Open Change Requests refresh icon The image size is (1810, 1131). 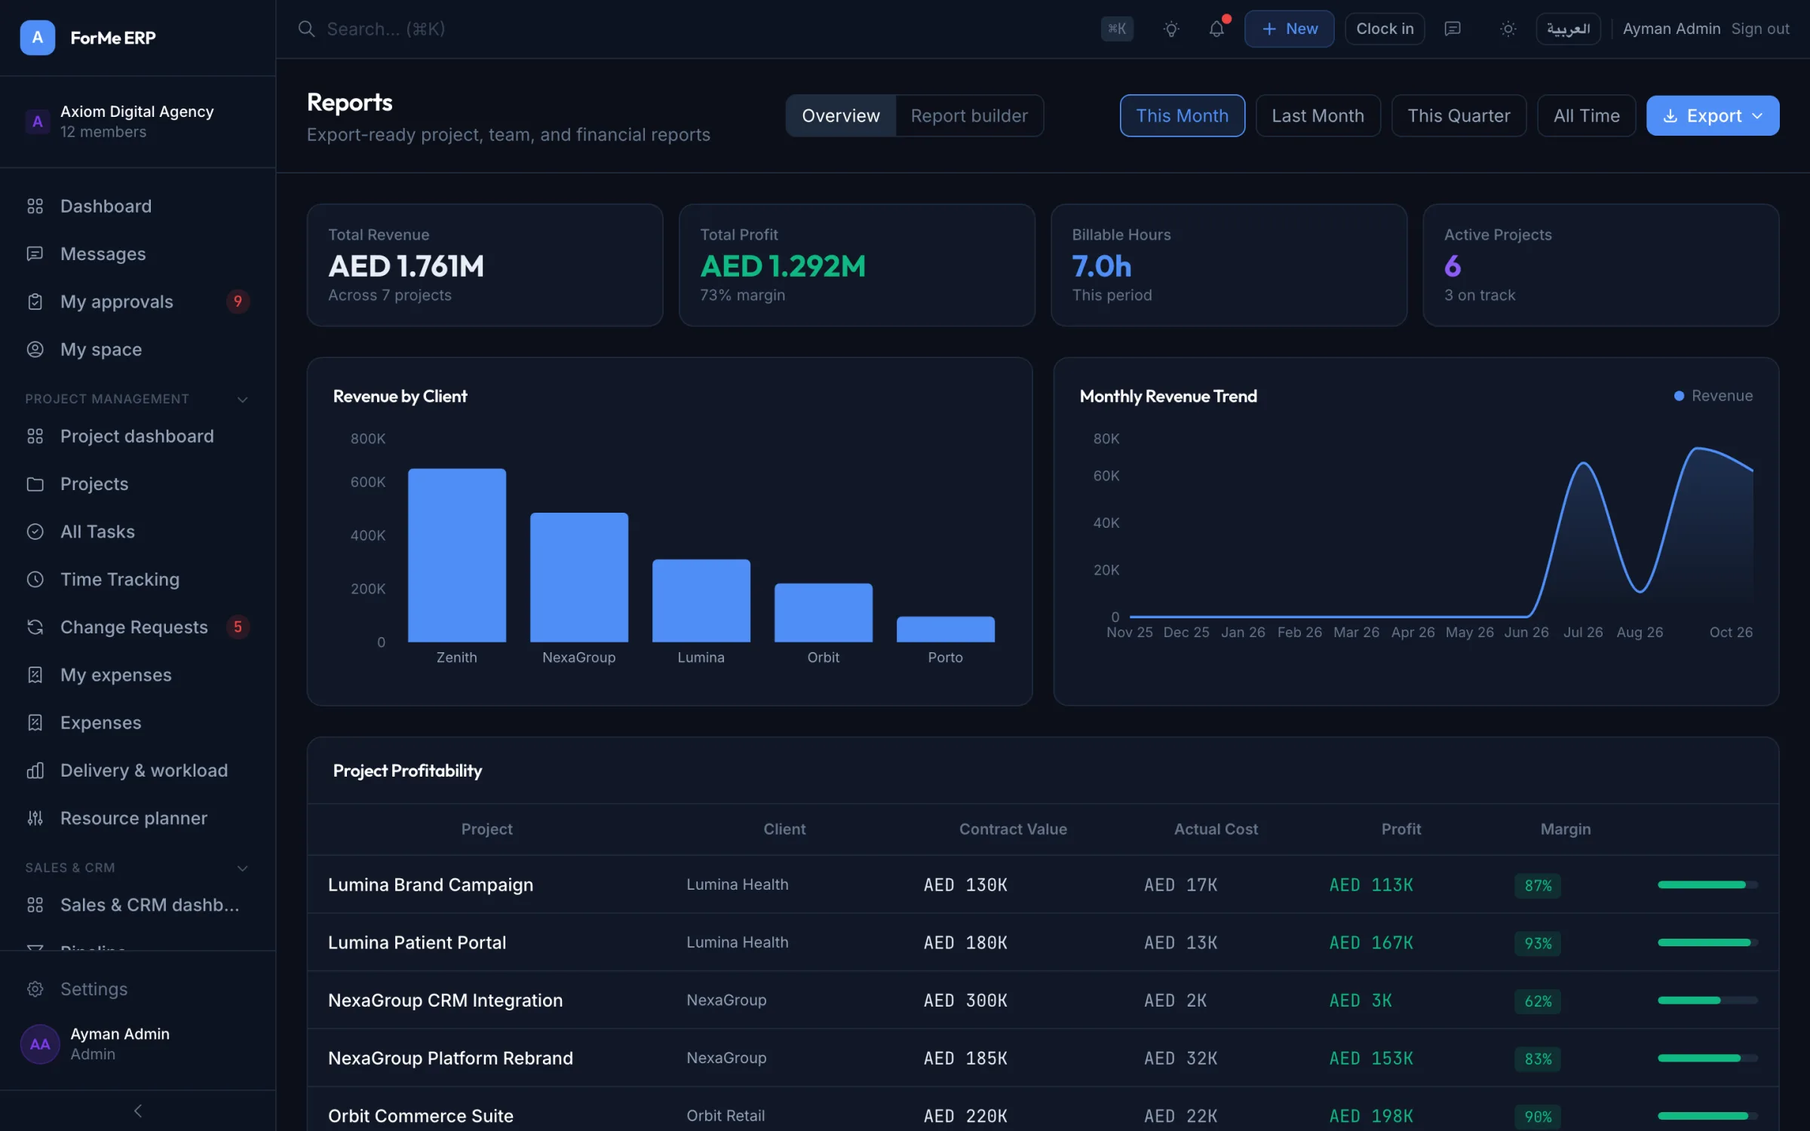[35, 627]
